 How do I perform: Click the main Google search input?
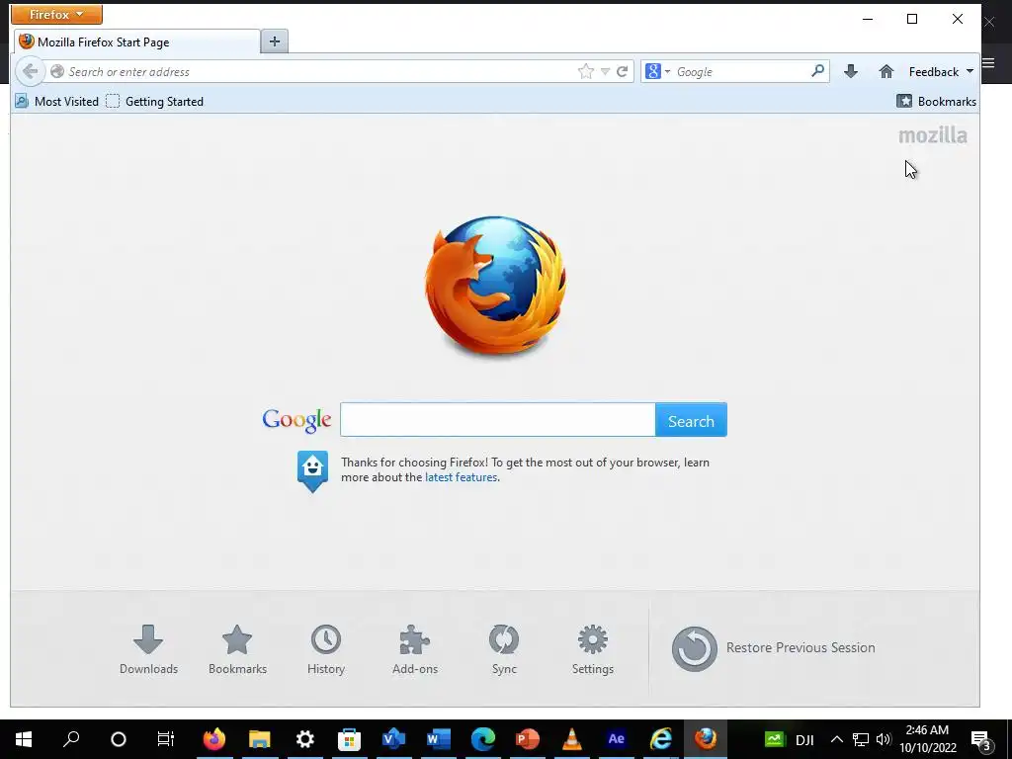(x=498, y=420)
